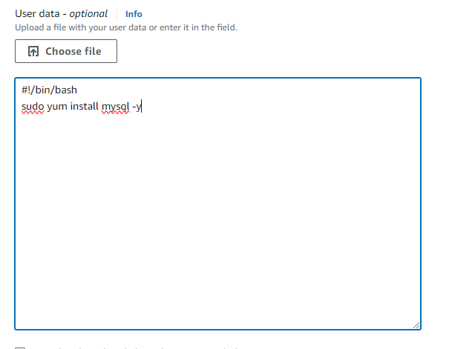Viewport: 452px width, 349px height.
Task: Click the bottom border of the user data textarea
Action: (x=217, y=329)
